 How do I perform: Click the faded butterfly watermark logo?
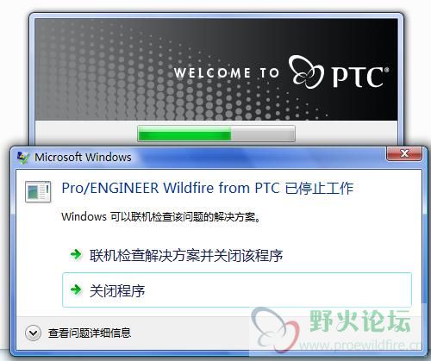tap(275, 330)
